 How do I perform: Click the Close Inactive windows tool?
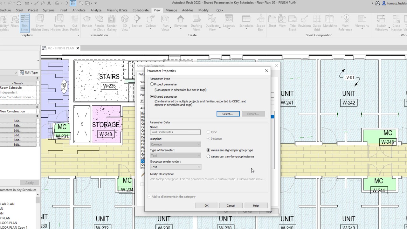pyautogui.click(x=396, y=23)
